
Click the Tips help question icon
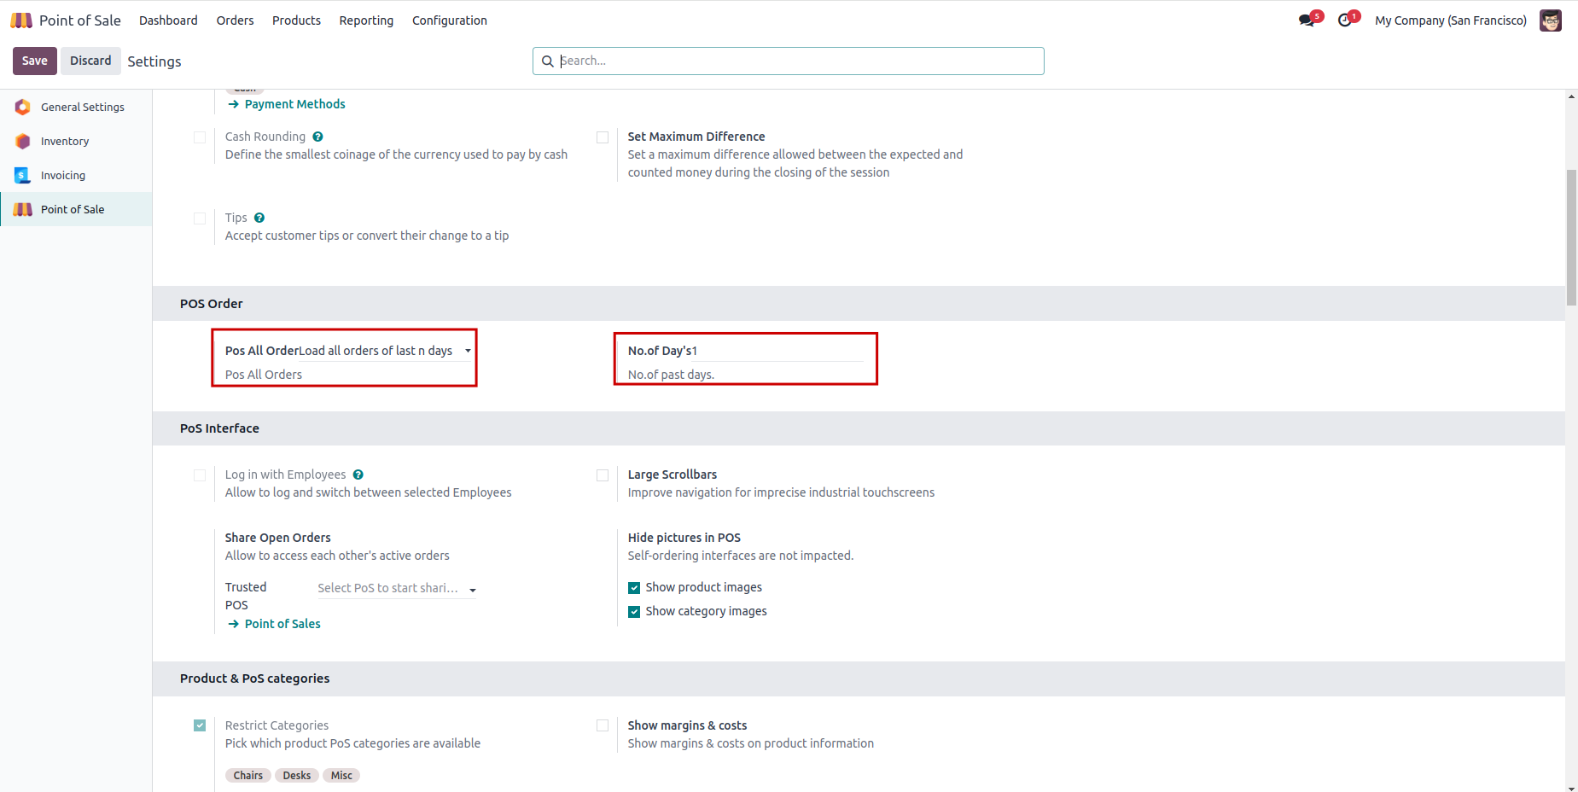click(259, 218)
